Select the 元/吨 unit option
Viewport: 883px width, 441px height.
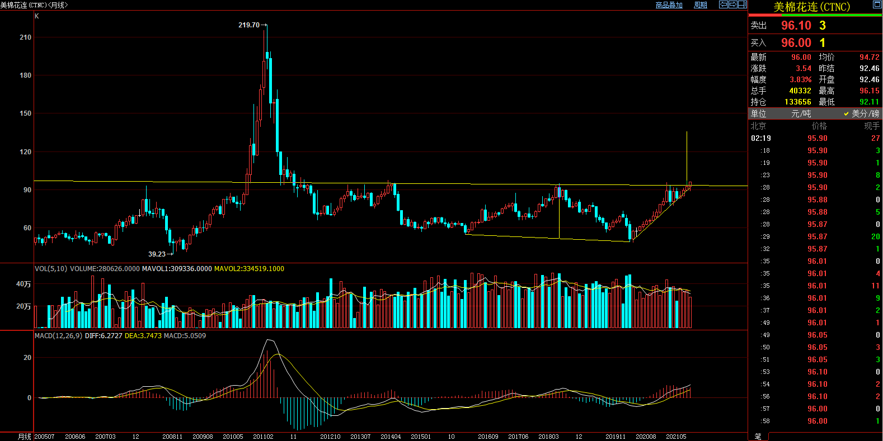pyautogui.click(x=801, y=113)
